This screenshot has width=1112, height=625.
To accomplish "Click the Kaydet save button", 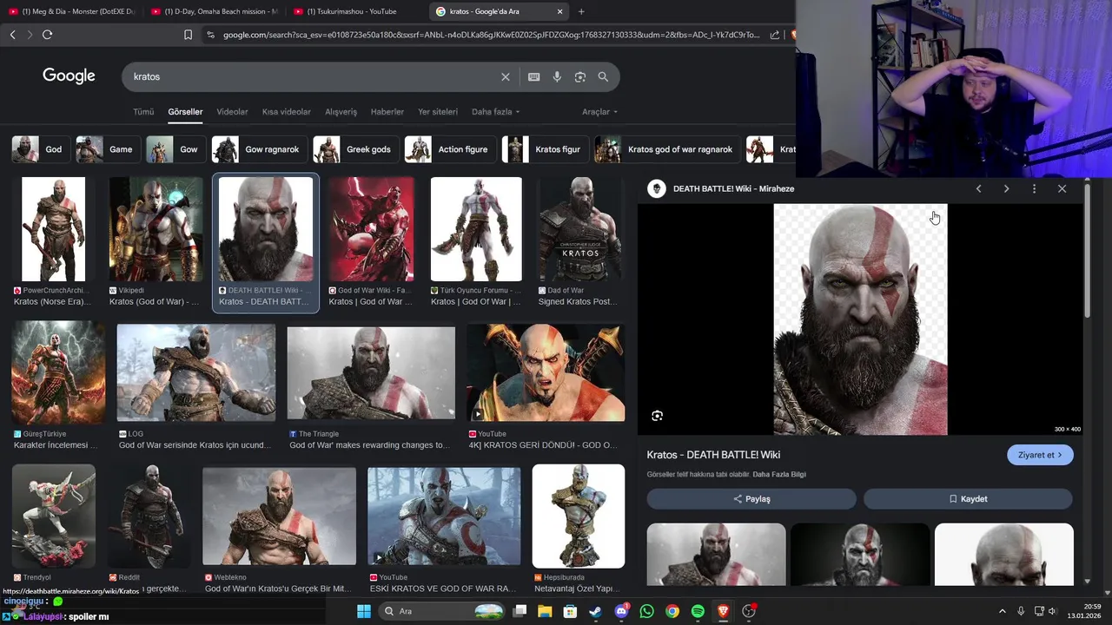I will (x=968, y=499).
